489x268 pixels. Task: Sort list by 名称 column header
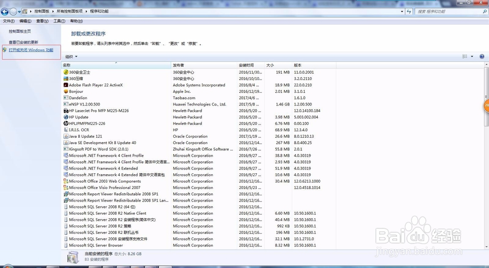click(116, 65)
